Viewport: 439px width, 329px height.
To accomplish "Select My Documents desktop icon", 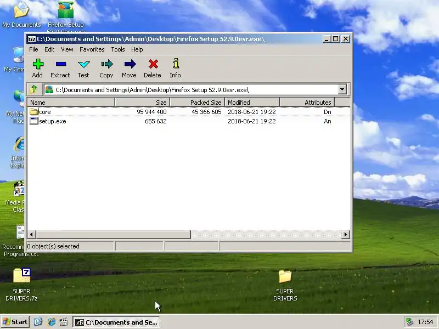I will [21, 10].
